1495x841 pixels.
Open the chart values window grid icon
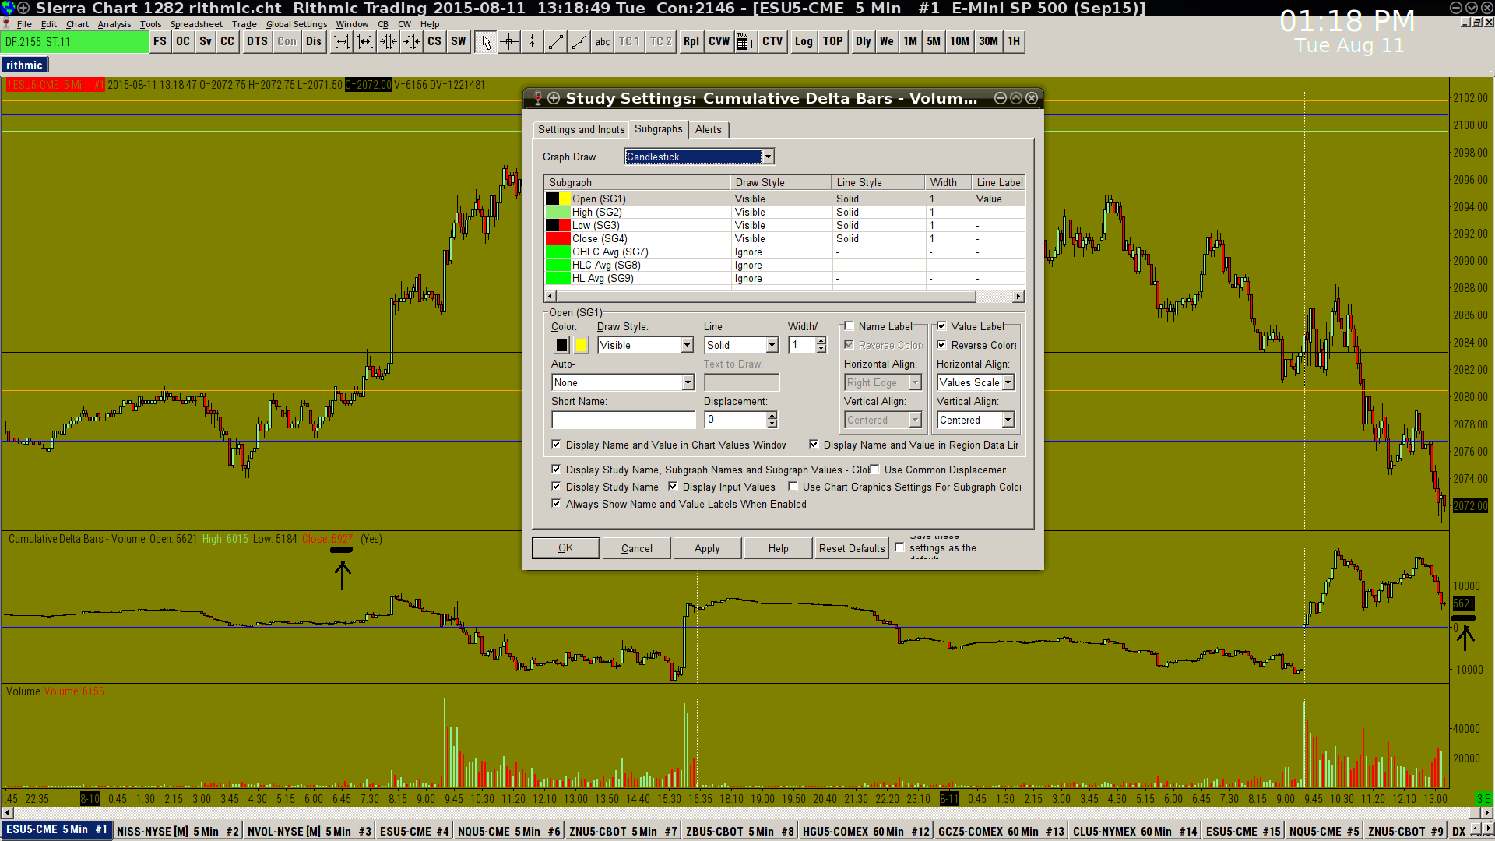click(745, 42)
